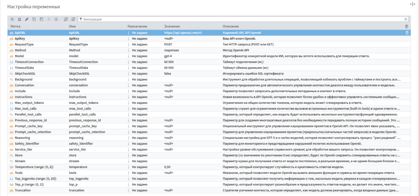Select the Parallel_tool_calls row label
The image size is (419, 196).
(28, 114)
